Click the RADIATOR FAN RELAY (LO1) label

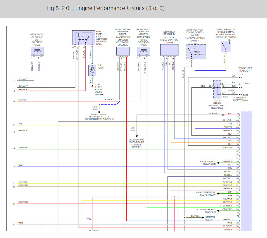point(208,163)
